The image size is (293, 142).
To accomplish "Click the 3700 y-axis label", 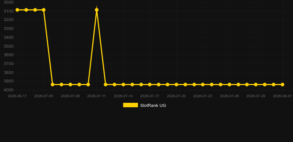I will [x=9, y=64].
